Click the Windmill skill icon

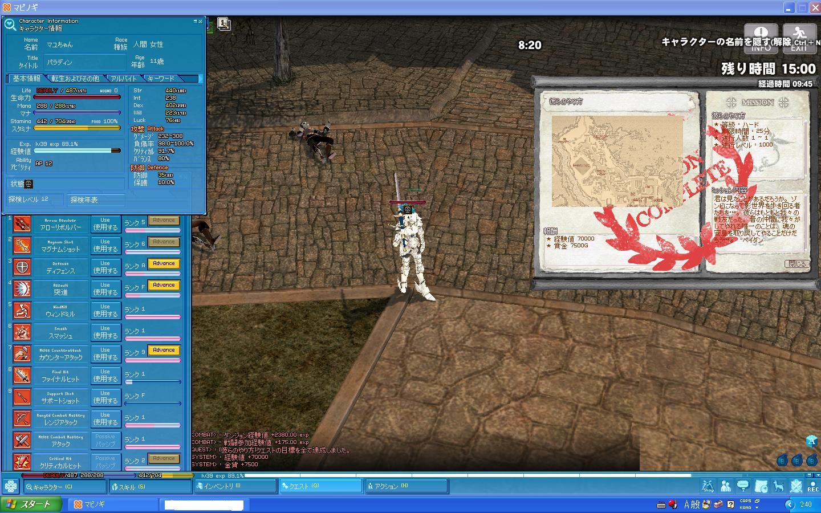[22, 311]
